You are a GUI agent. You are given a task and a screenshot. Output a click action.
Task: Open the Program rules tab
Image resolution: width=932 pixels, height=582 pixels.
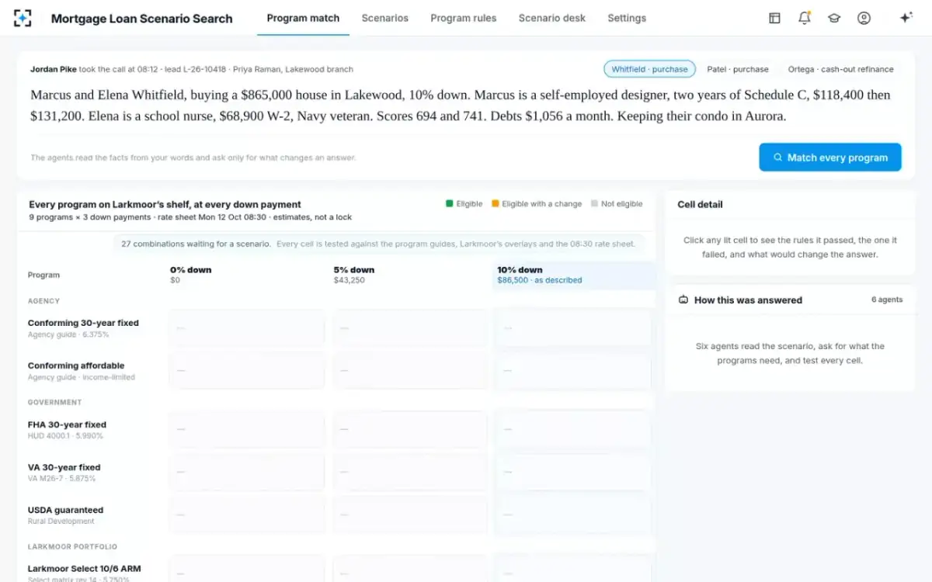464,18
